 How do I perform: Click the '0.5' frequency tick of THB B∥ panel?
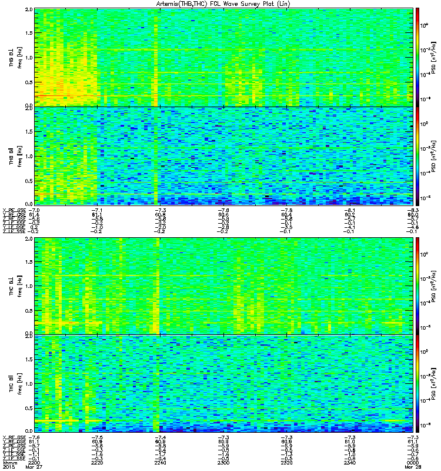[29, 181]
